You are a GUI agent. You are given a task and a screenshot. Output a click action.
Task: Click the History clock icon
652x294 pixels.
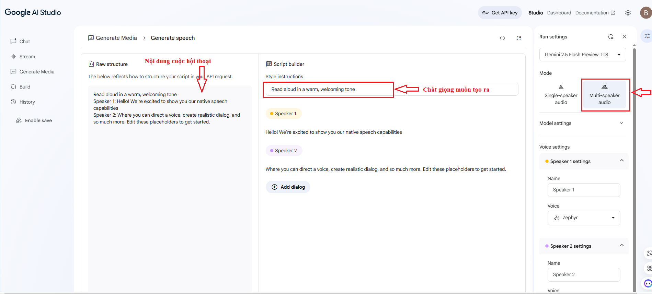coord(13,102)
